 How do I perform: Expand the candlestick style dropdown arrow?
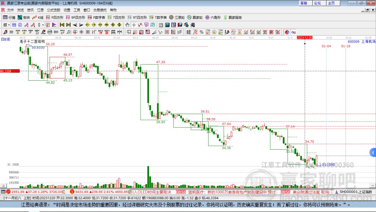point(43,25)
